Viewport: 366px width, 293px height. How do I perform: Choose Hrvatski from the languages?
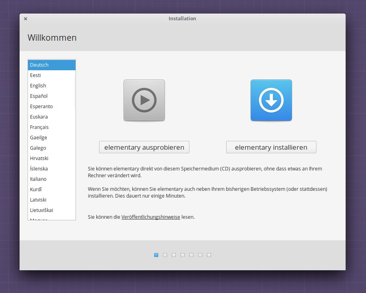[x=52, y=158]
